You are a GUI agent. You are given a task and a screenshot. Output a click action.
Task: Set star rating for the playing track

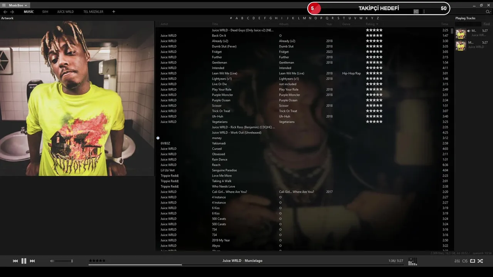pyautogui.click(x=97, y=260)
